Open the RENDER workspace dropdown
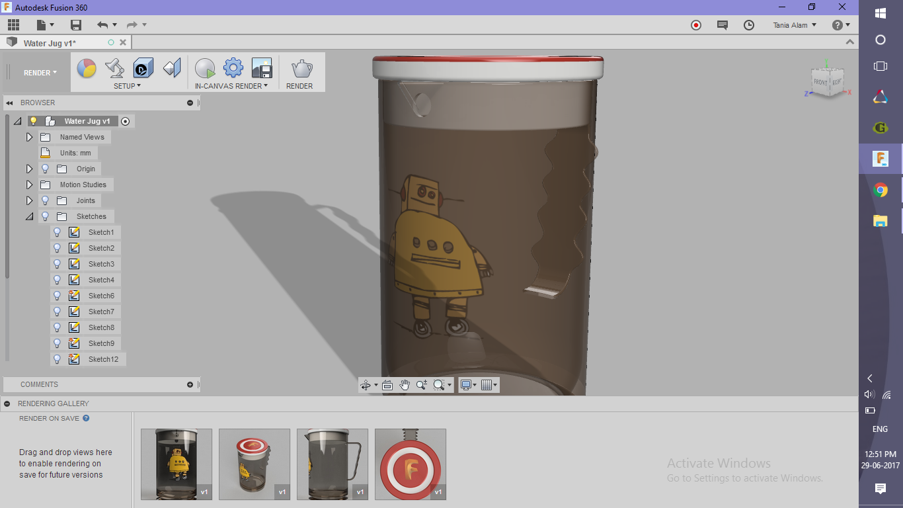 [40, 73]
